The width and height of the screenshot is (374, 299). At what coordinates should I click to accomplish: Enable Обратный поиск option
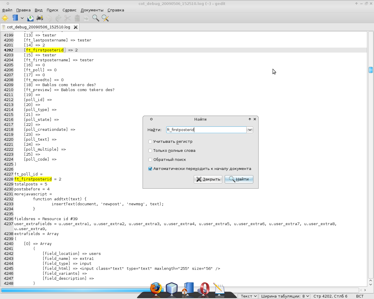coord(150,160)
